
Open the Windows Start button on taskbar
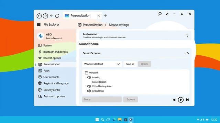[x=97, y=120]
